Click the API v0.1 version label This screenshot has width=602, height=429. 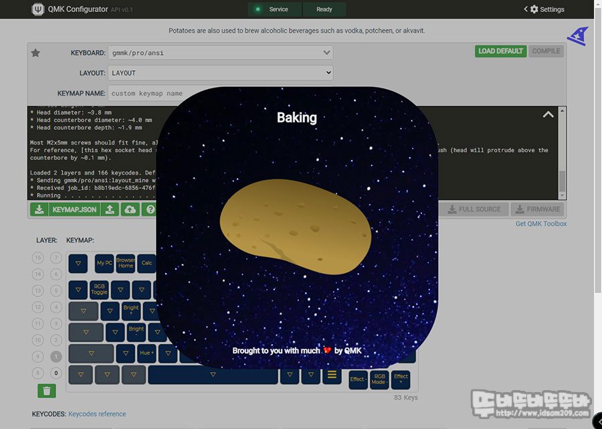tap(122, 9)
